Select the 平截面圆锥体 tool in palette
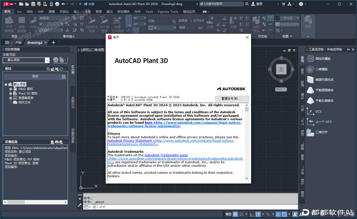 [x=320, y=90]
